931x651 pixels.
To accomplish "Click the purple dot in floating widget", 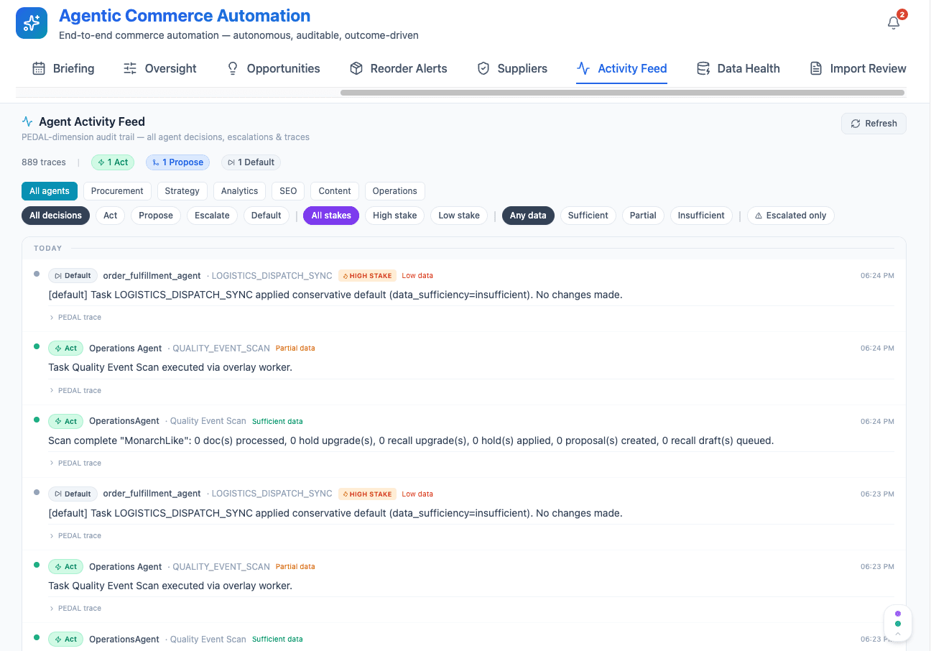I will (898, 614).
